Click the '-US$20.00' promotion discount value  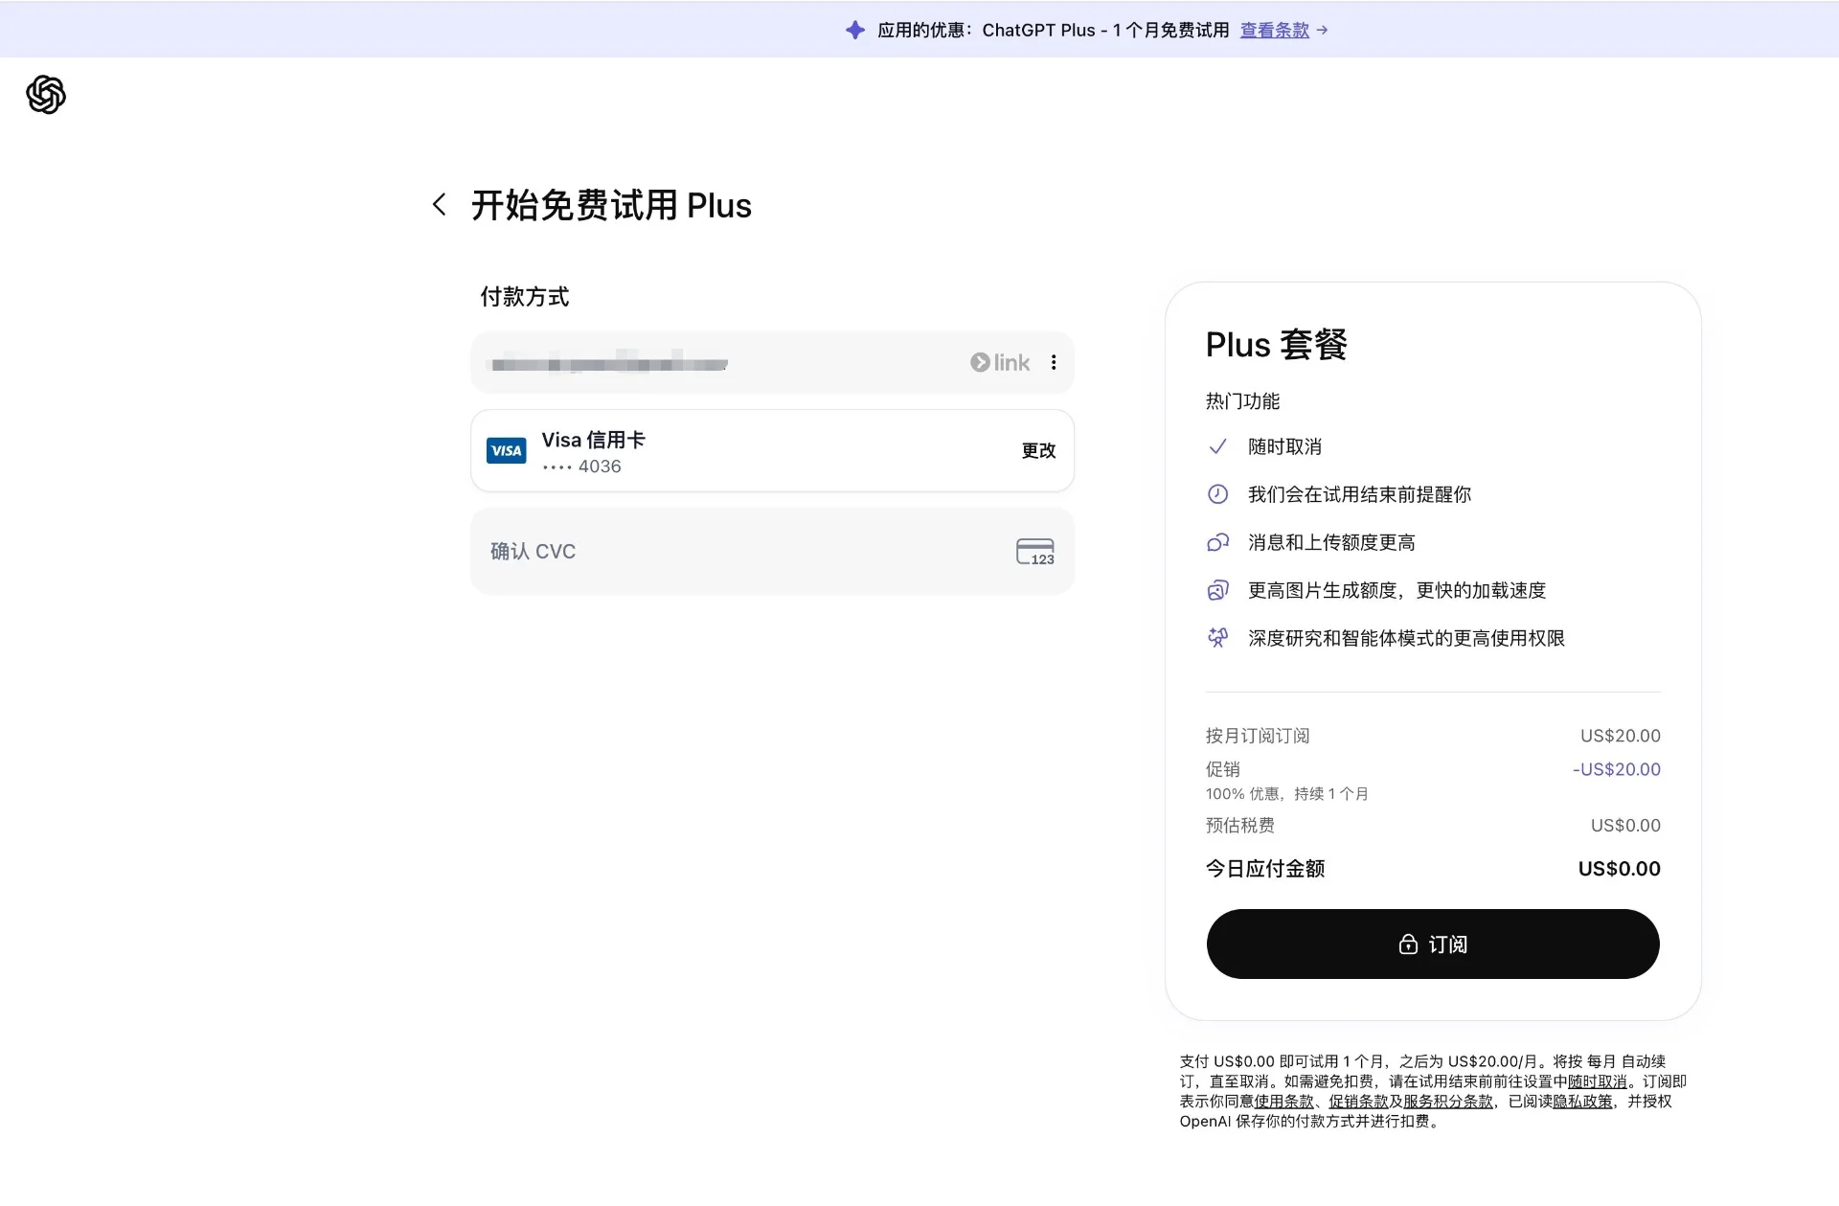1617,769
